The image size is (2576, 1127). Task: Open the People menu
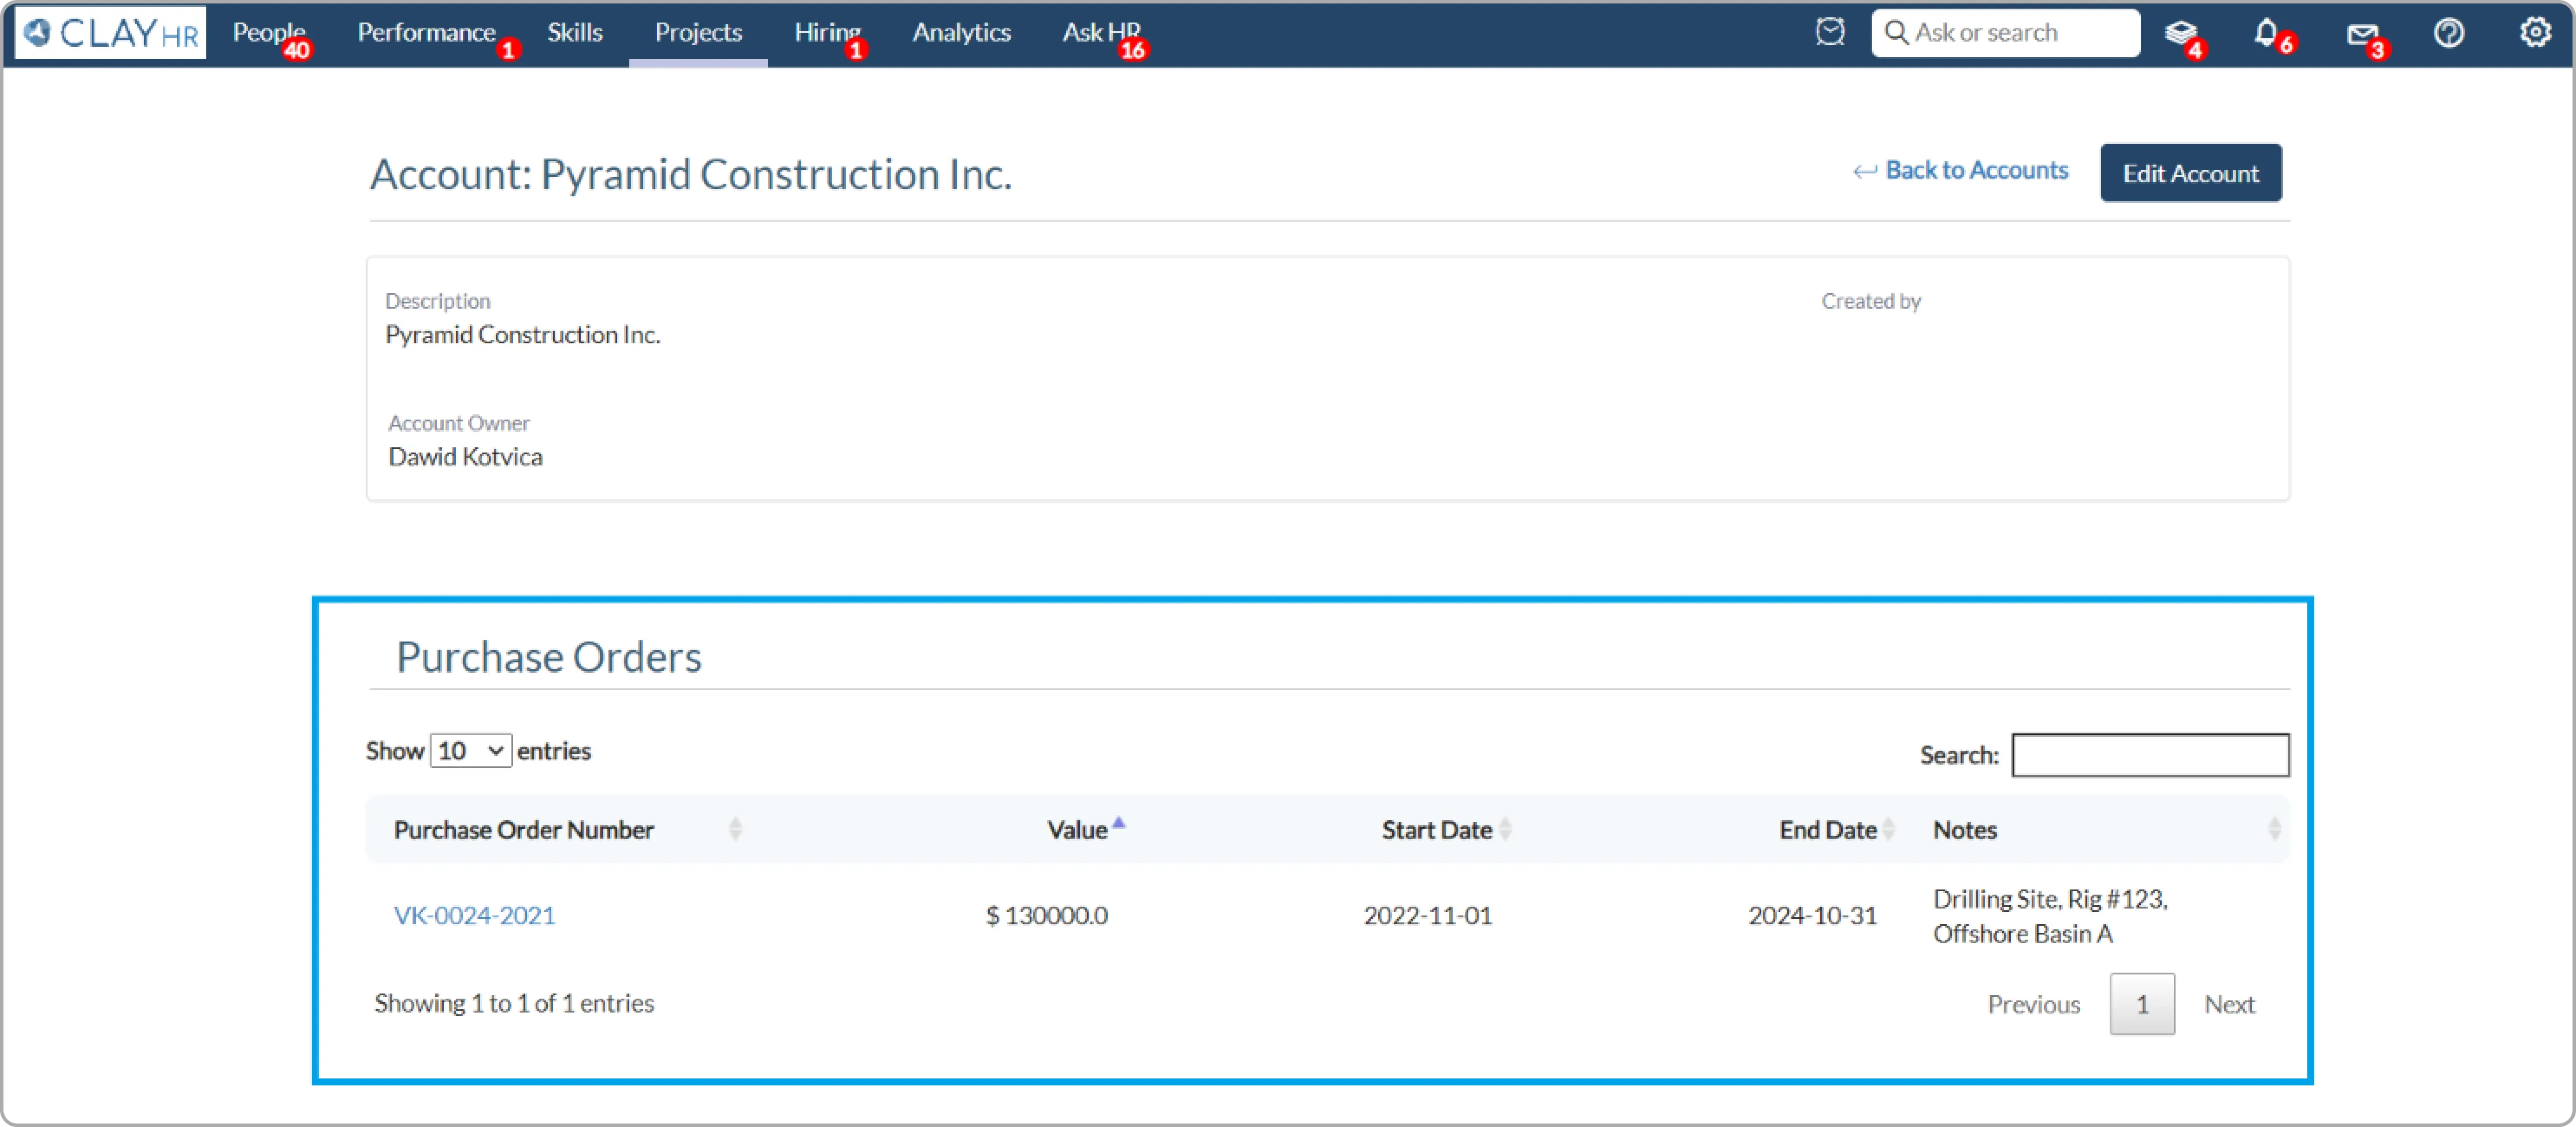point(268,33)
